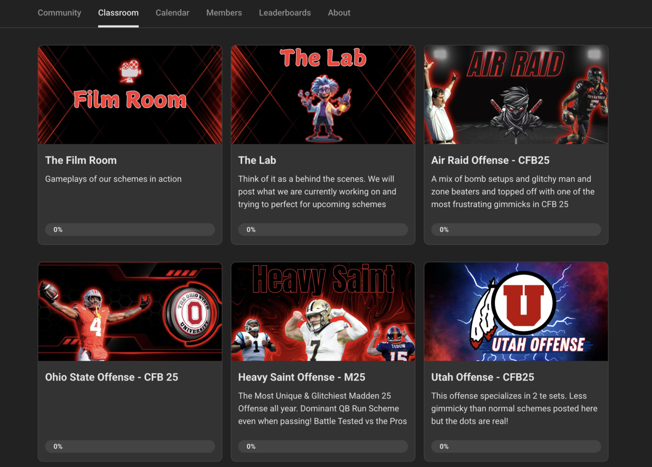The height and width of the screenshot is (467, 652).
Task: Click The Lab progress bar
Action: [323, 230]
